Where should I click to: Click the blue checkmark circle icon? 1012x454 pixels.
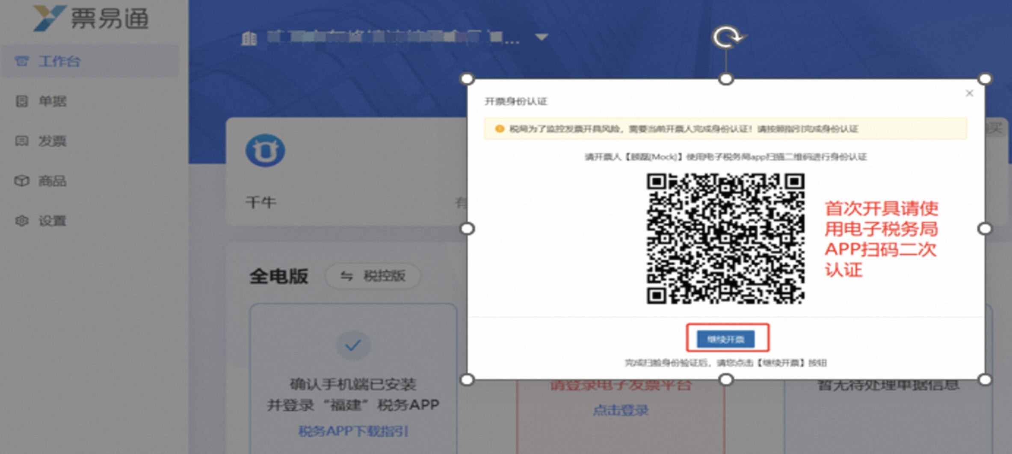coord(353,345)
